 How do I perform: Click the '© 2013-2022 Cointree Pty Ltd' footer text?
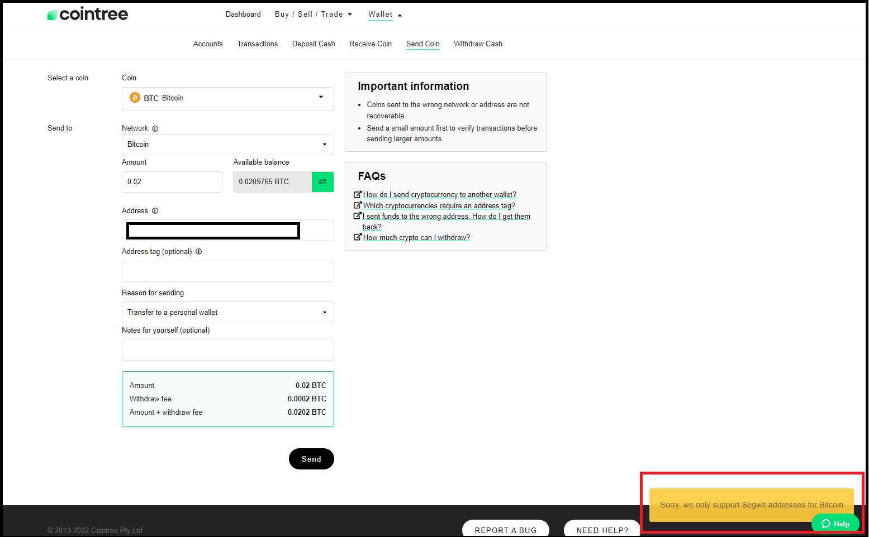point(94,531)
